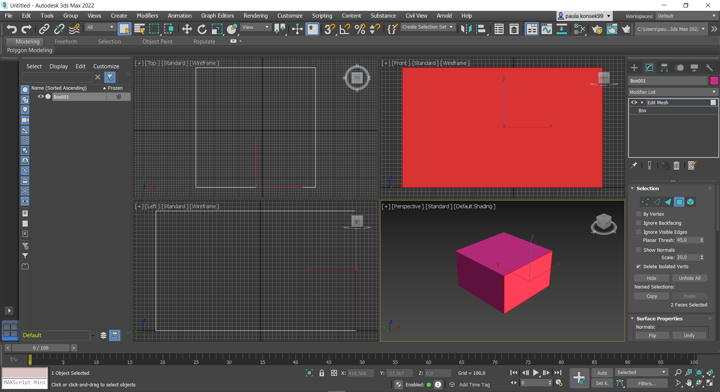Open the Graph Editors menu
The height and width of the screenshot is (392, 720).
coord(217,16)
